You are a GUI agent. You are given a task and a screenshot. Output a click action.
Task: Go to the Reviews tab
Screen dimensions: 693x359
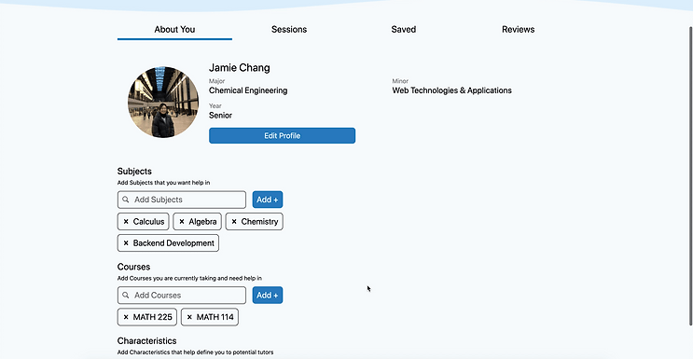pos(518,30)
